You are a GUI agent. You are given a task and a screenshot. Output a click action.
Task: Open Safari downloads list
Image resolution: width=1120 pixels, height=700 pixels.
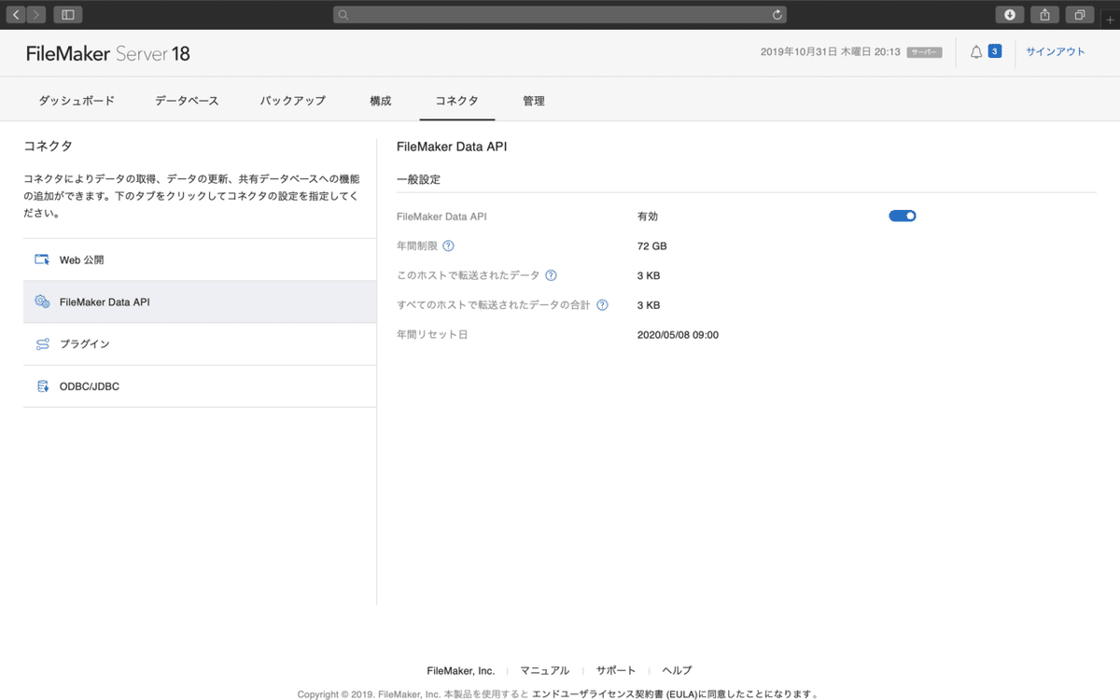[x=1010, y=14]
